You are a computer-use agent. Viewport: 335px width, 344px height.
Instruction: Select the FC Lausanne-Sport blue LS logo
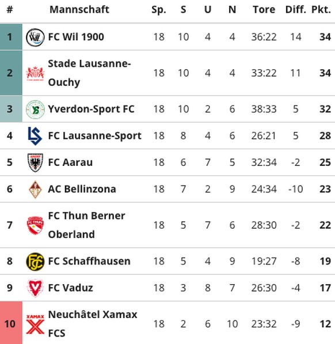tap(35, 136)
